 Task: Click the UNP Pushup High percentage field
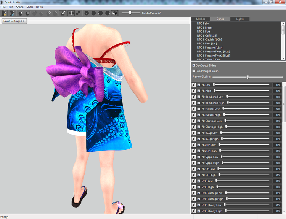pos(276,199)
